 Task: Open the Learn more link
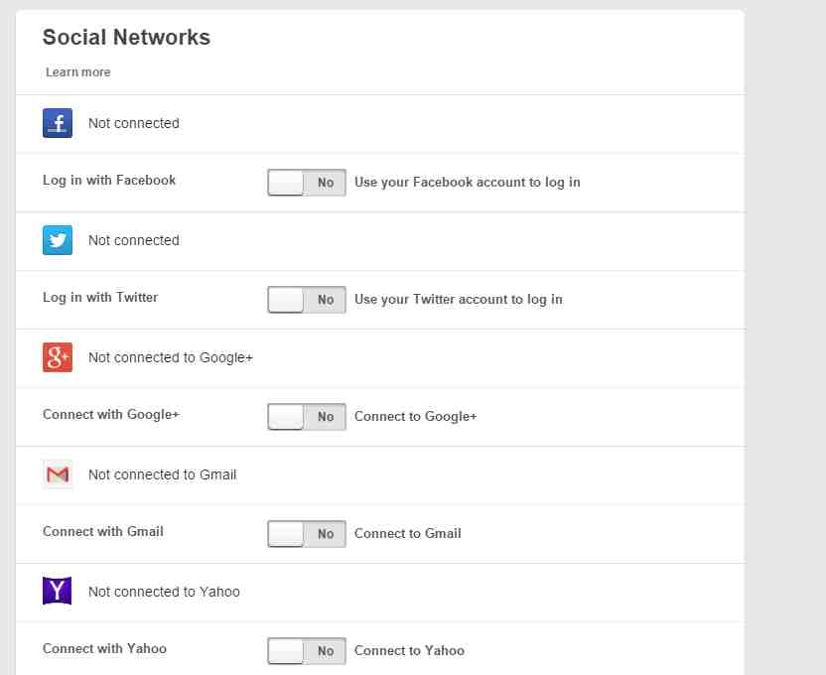78,72
